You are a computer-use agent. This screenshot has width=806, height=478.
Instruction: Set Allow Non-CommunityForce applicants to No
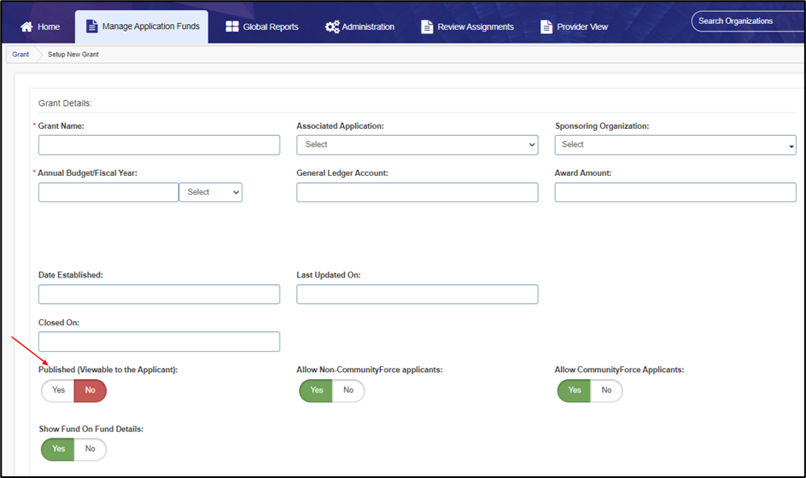[348, 391]
